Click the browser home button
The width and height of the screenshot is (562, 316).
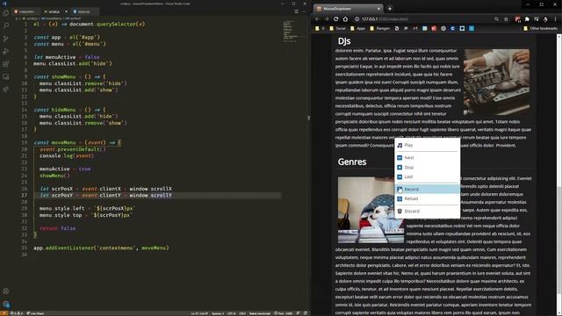pyautogui.click(x=345, y=19)
